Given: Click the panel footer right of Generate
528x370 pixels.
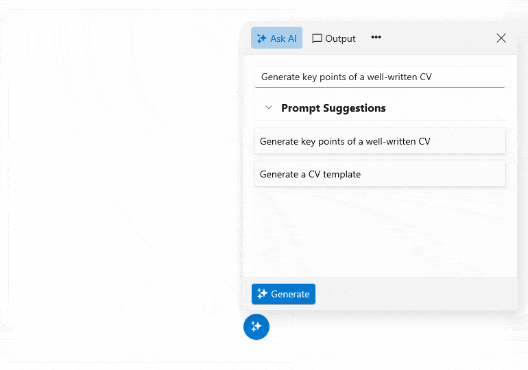Looking at the screenshot, I should (x=416, y=294).
